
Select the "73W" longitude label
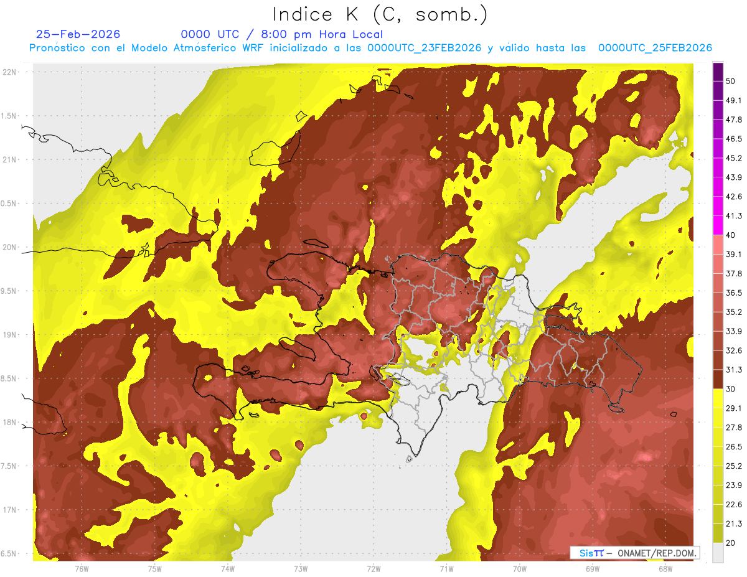(301, 568)
